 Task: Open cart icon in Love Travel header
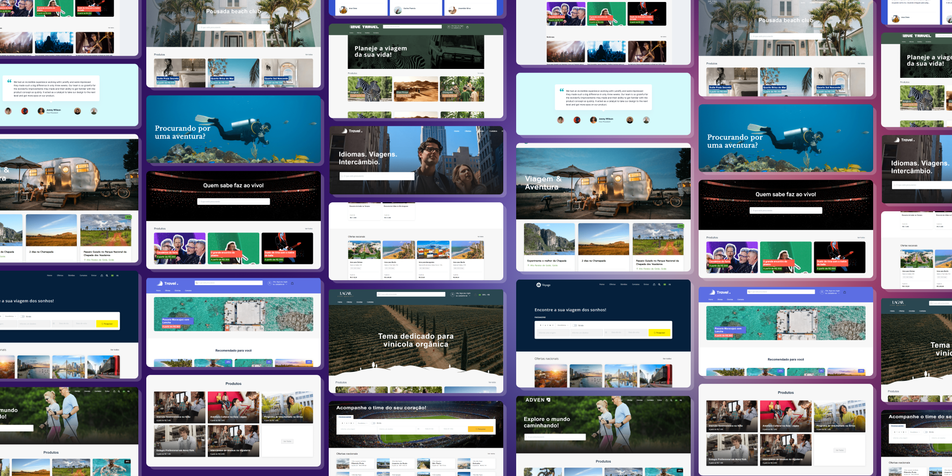coord(467,27)
